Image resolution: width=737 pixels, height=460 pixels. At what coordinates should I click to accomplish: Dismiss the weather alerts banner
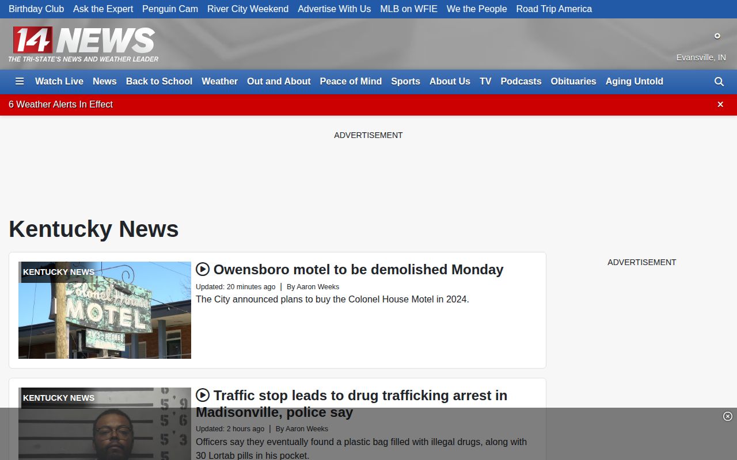(x=720, y=105)
